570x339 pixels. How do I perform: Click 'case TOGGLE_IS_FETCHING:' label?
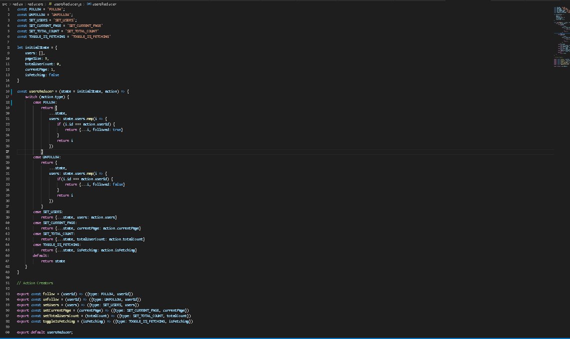click(57, 244)
